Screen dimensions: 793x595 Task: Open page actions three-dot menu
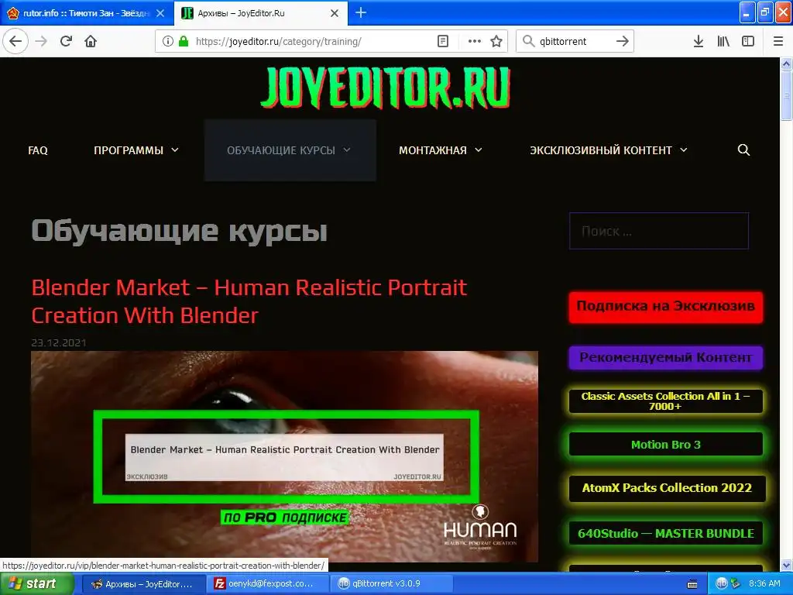click(x=475, y=41)
